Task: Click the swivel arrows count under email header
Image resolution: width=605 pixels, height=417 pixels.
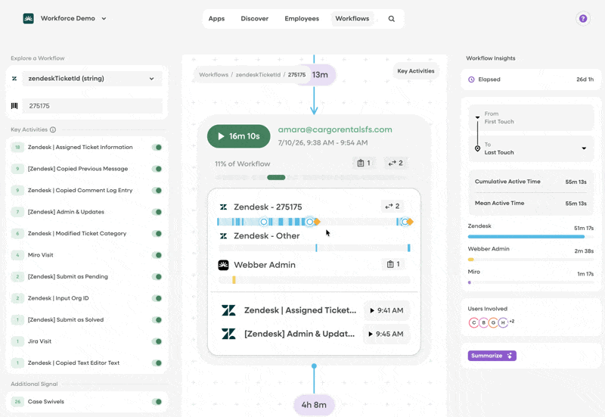Action: (x=396, y=163)
